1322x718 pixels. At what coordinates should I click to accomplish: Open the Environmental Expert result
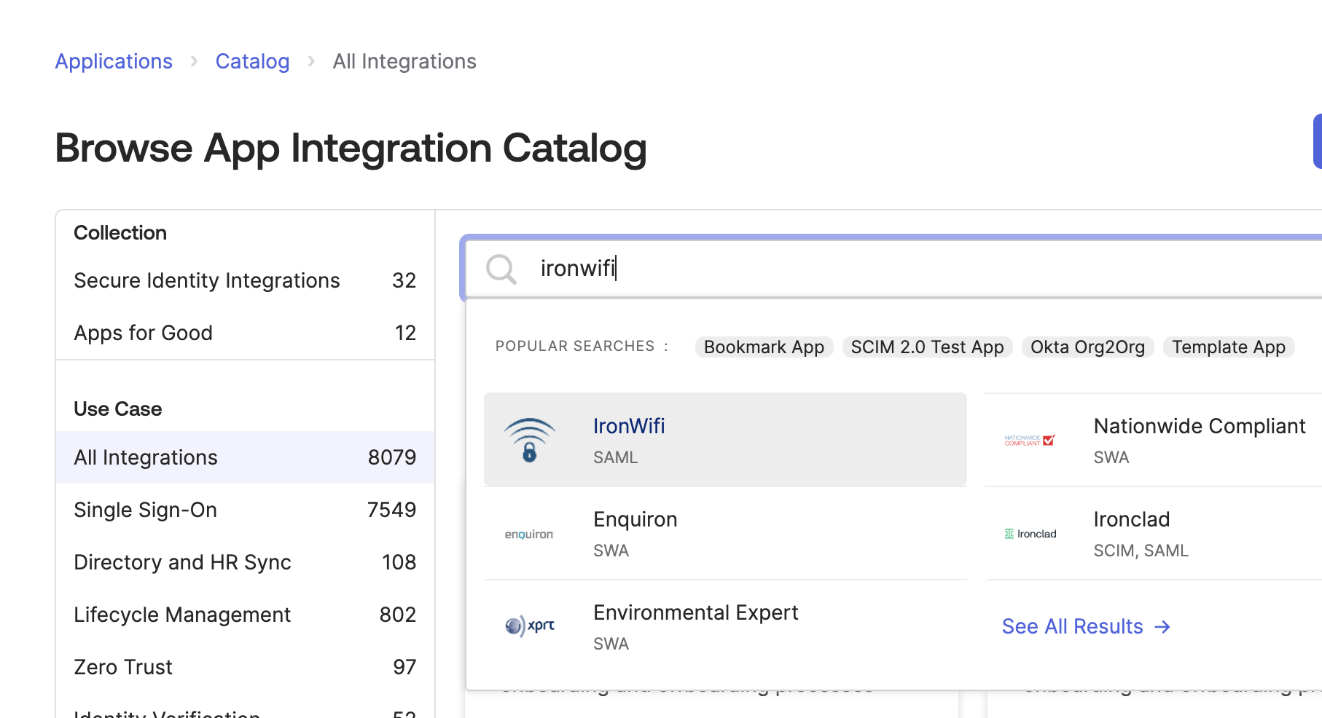(725, 627)
